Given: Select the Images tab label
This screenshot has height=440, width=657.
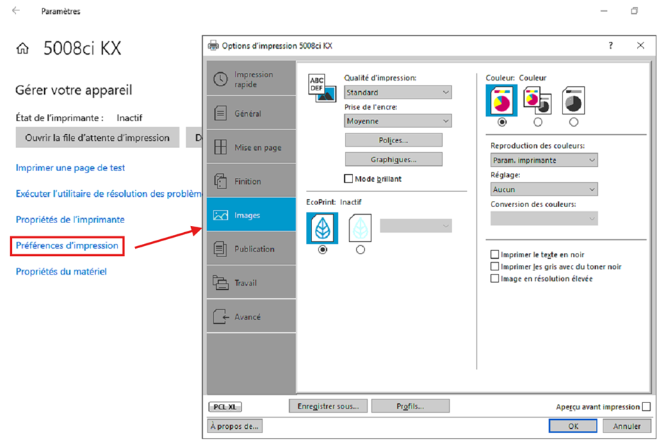Looking at the screenshot, I should click(248, 215).
